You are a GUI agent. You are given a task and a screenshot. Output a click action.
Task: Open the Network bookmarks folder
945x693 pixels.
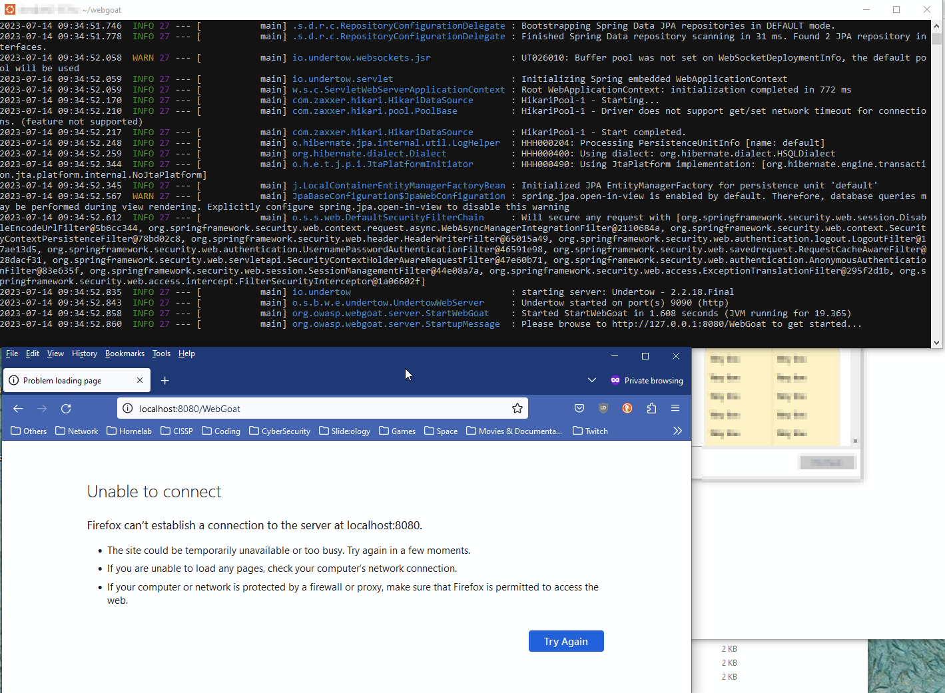click(77, 431)
